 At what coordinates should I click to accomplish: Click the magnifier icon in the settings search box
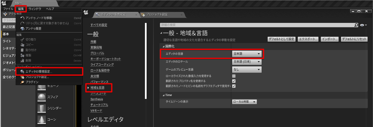tap(356, 25)
